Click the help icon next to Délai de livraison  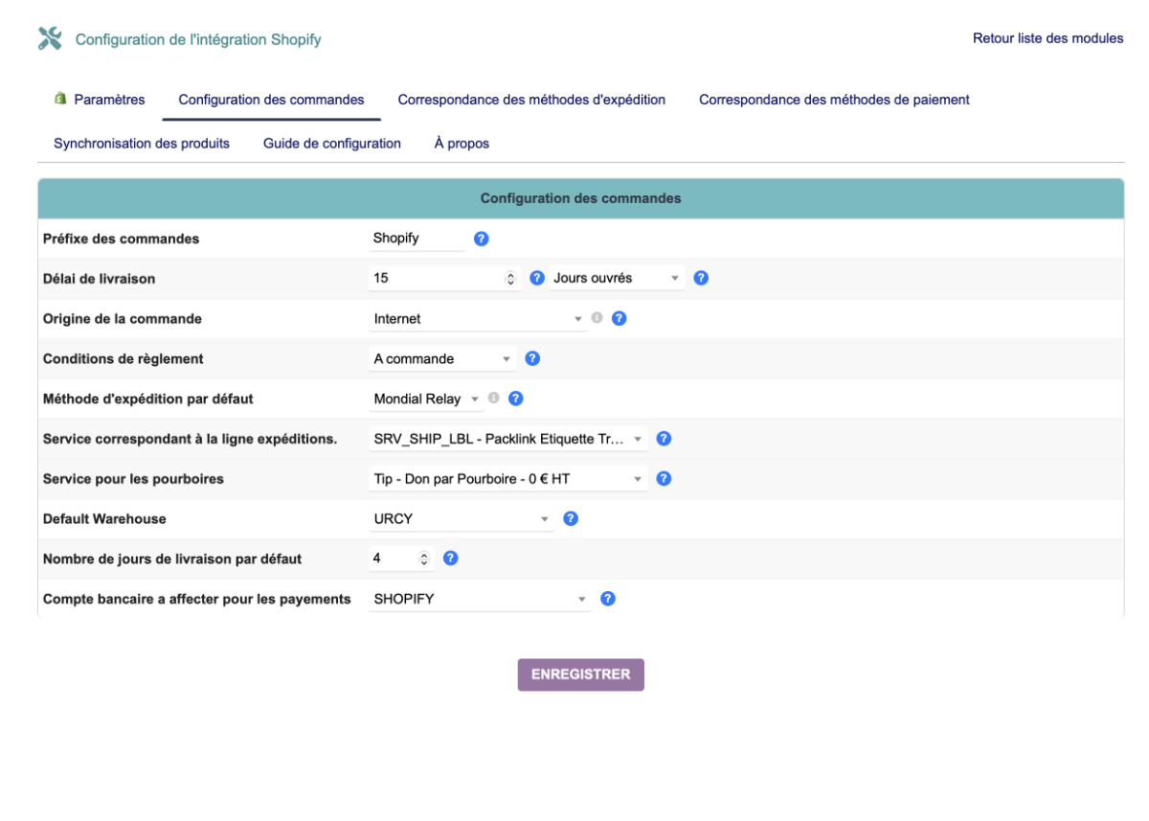pyautogui.click(x=537, y=278)
